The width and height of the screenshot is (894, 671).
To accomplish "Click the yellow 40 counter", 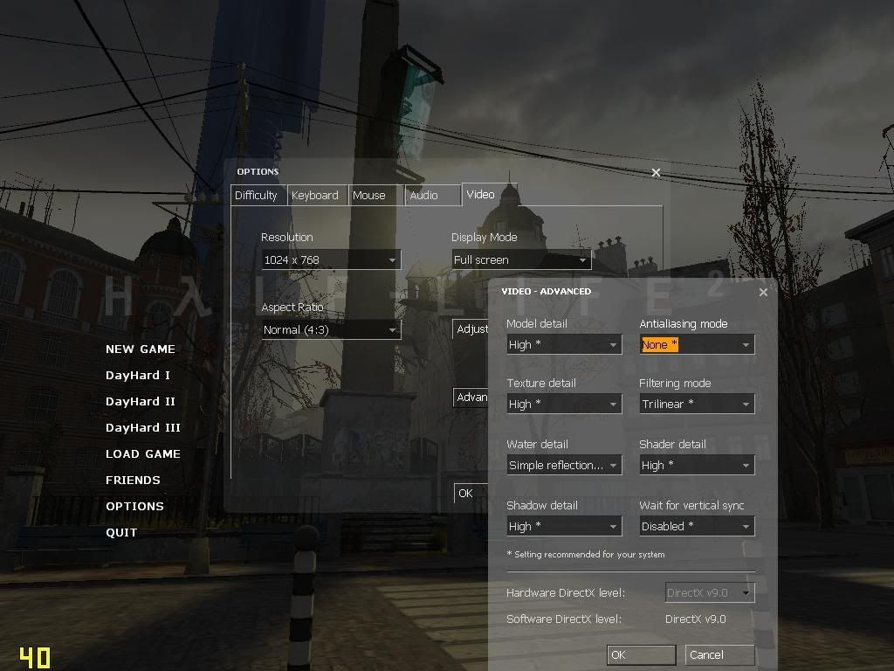I will tap(35, 657).
